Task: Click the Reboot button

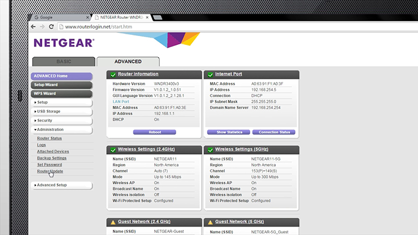Action: (x=155, y=132)
